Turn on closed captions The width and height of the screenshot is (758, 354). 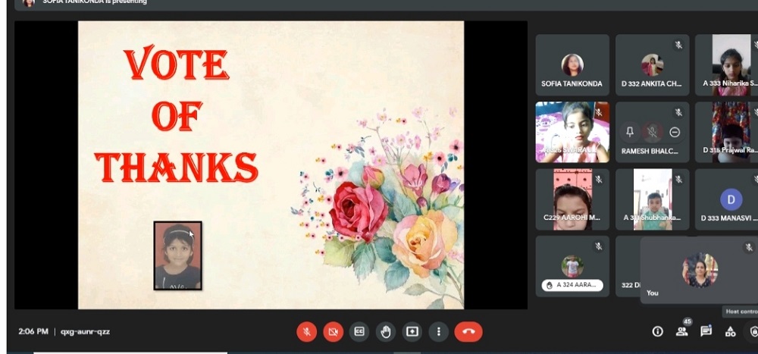click(359, 331)
